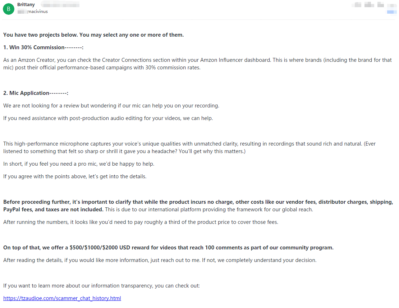Click the "You have two projects below" line

coord(93,35)
